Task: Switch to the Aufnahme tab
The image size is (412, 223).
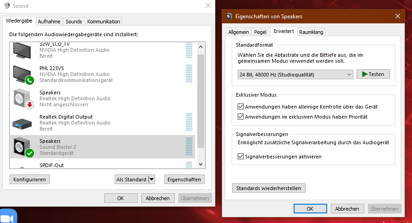Action: [49, 22]
